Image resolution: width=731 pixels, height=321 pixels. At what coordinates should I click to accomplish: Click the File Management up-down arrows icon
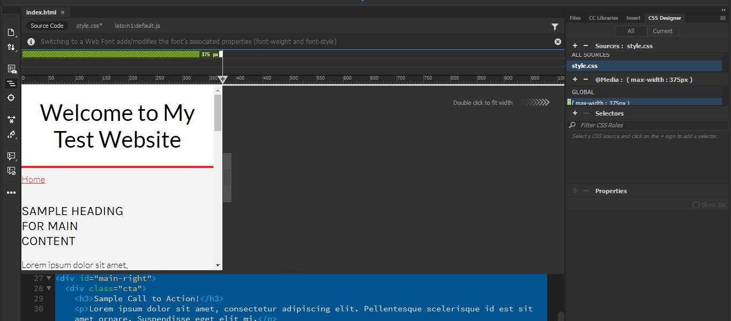click(11, 47)
